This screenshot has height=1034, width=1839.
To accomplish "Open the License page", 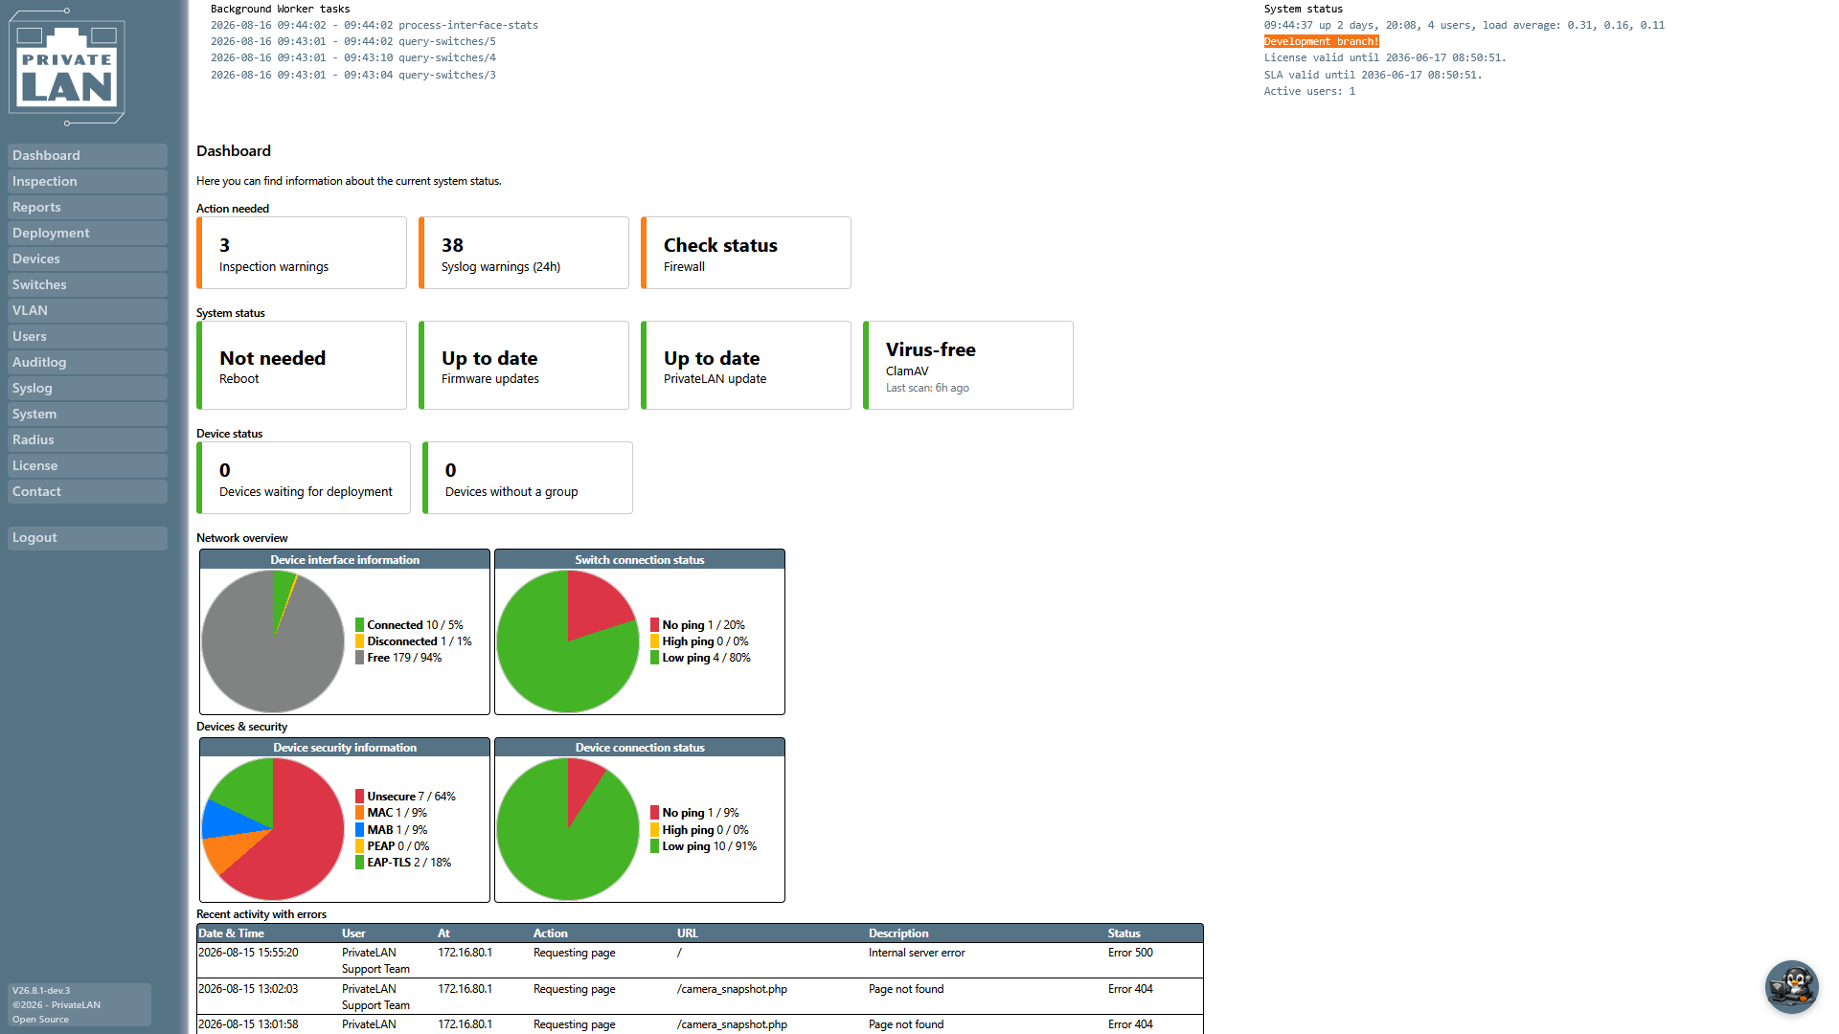I will click(87, 466).
